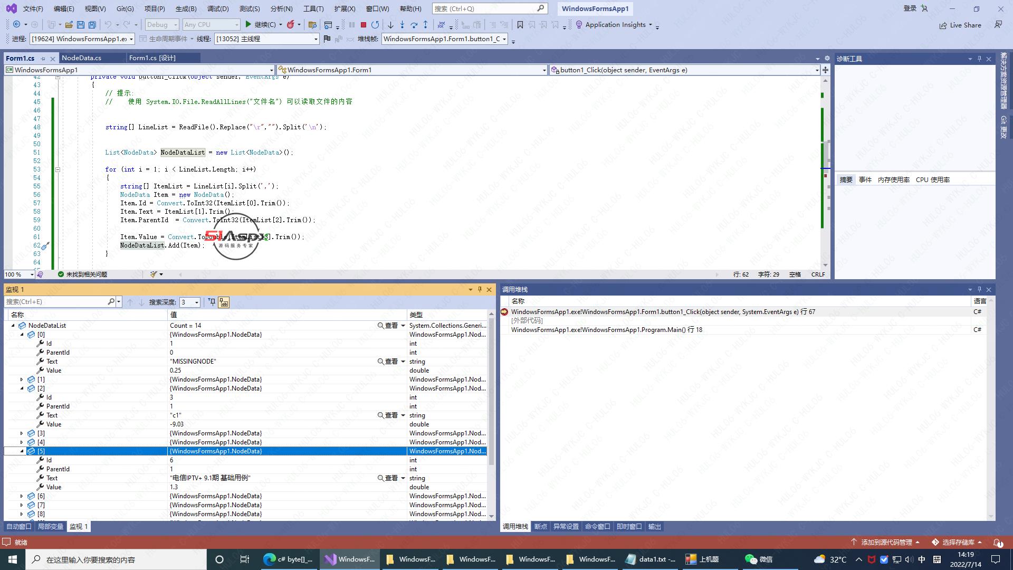Switch to NodeData.cs tab
This screenshot has width=1013, height=570.
point(81,58)
